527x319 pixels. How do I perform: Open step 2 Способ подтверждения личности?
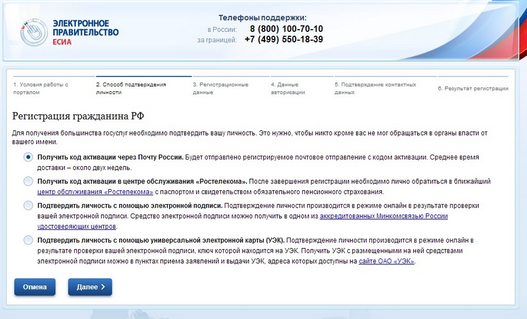click(131, 89)
